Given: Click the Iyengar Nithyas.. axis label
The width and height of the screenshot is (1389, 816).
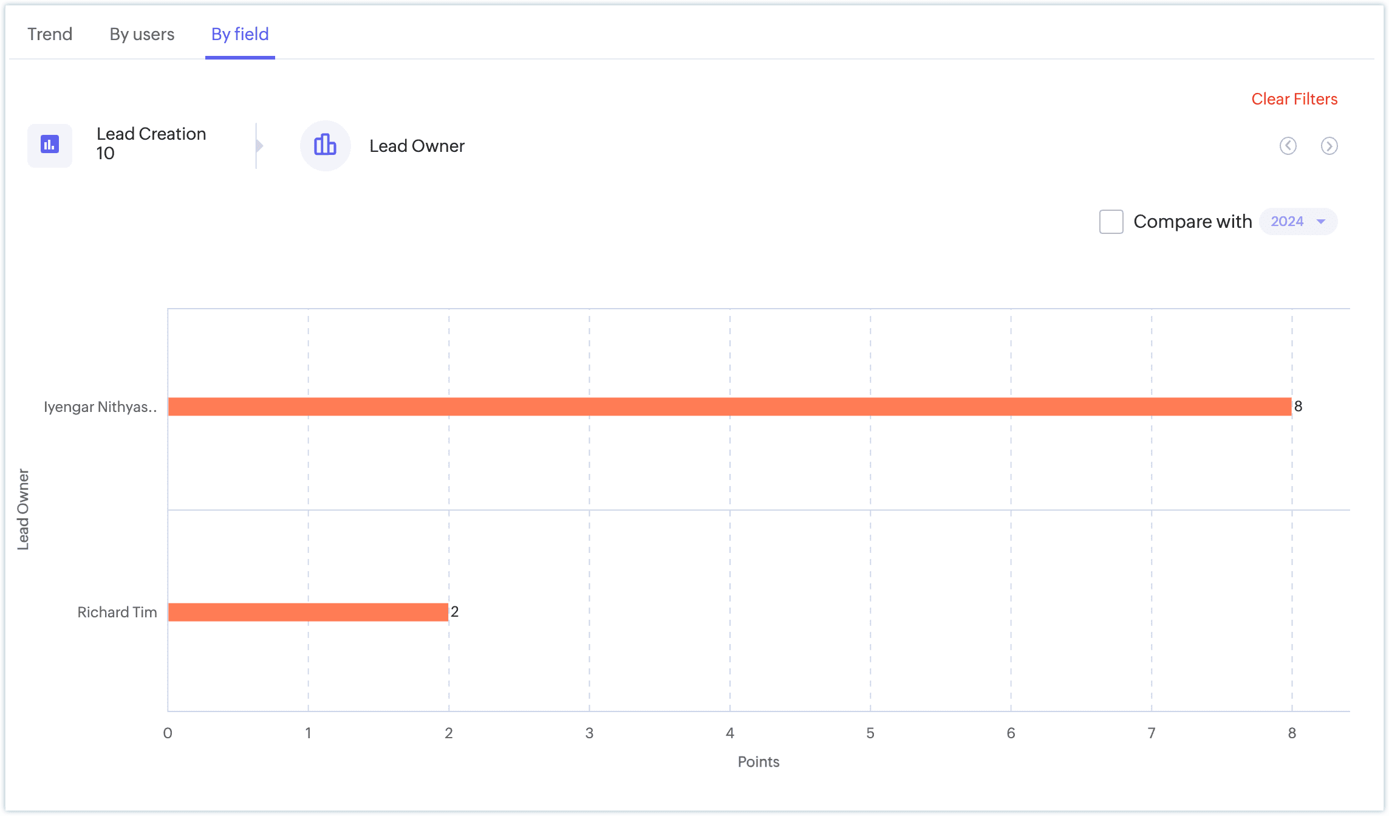Looking at the screenshot, I should click(x=100, y=406).
